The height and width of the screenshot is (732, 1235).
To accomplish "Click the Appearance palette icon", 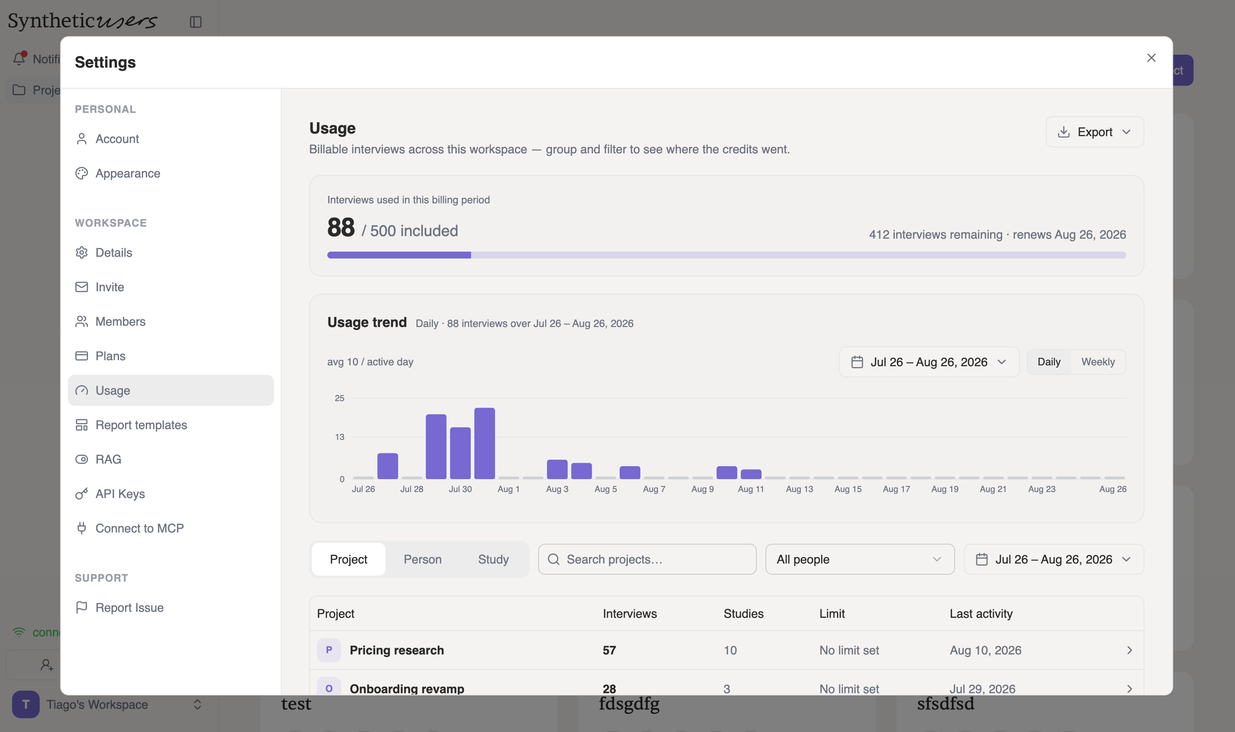I will pyautogui.click(x=81, y=174).
